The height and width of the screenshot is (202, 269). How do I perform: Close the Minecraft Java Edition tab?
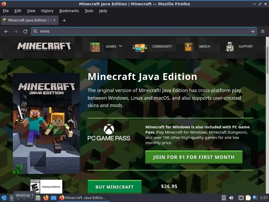tap(54, 20)
